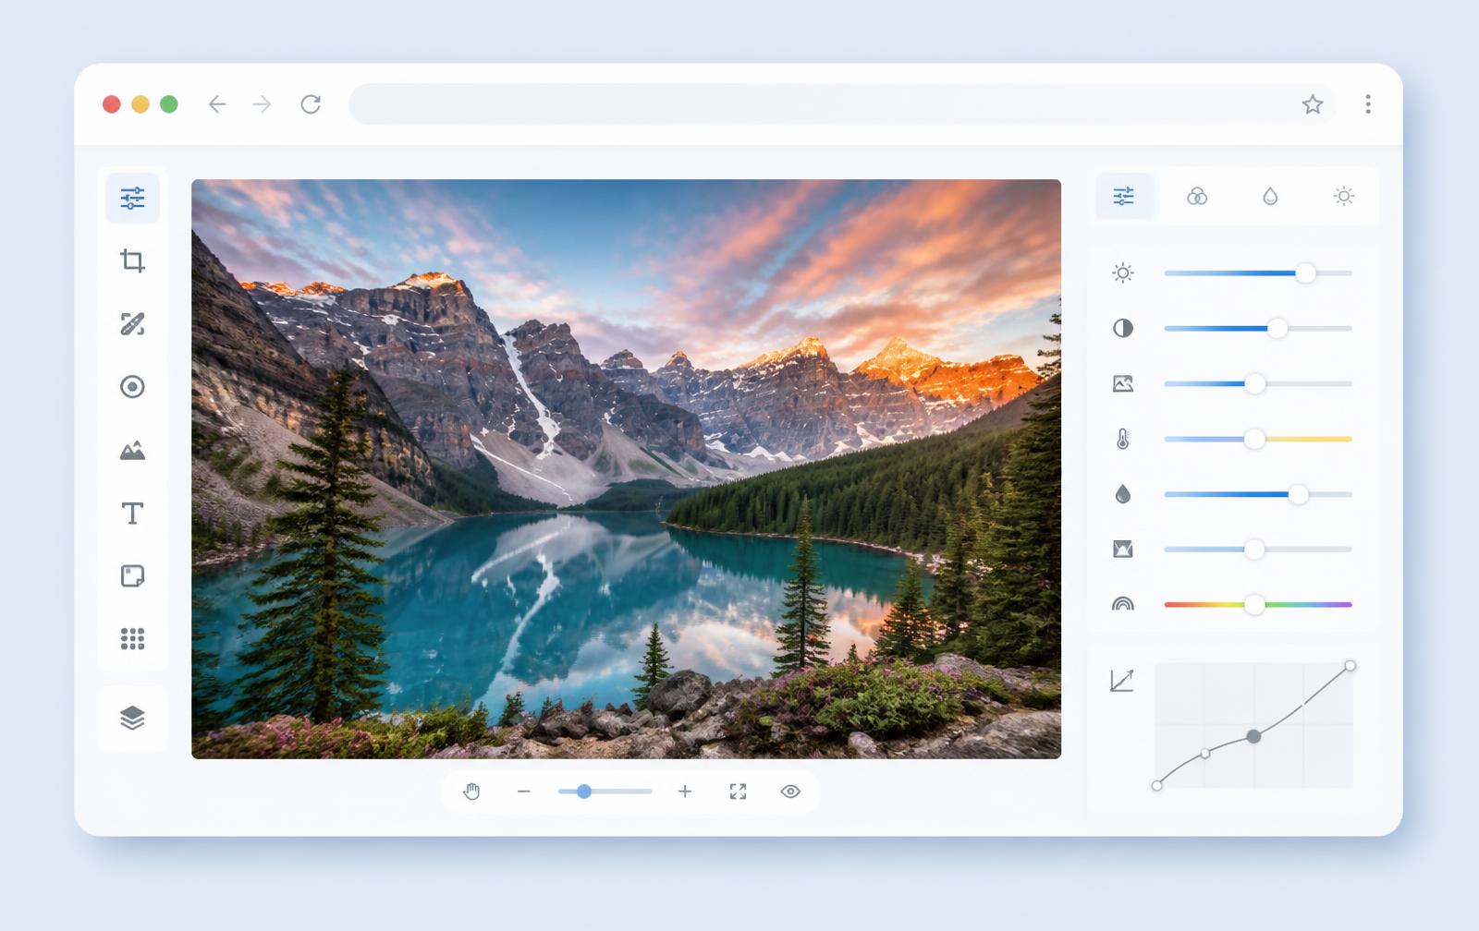Click the zoom out minus button
Viewport: 1479px width, 931px height.
point(524,792)
